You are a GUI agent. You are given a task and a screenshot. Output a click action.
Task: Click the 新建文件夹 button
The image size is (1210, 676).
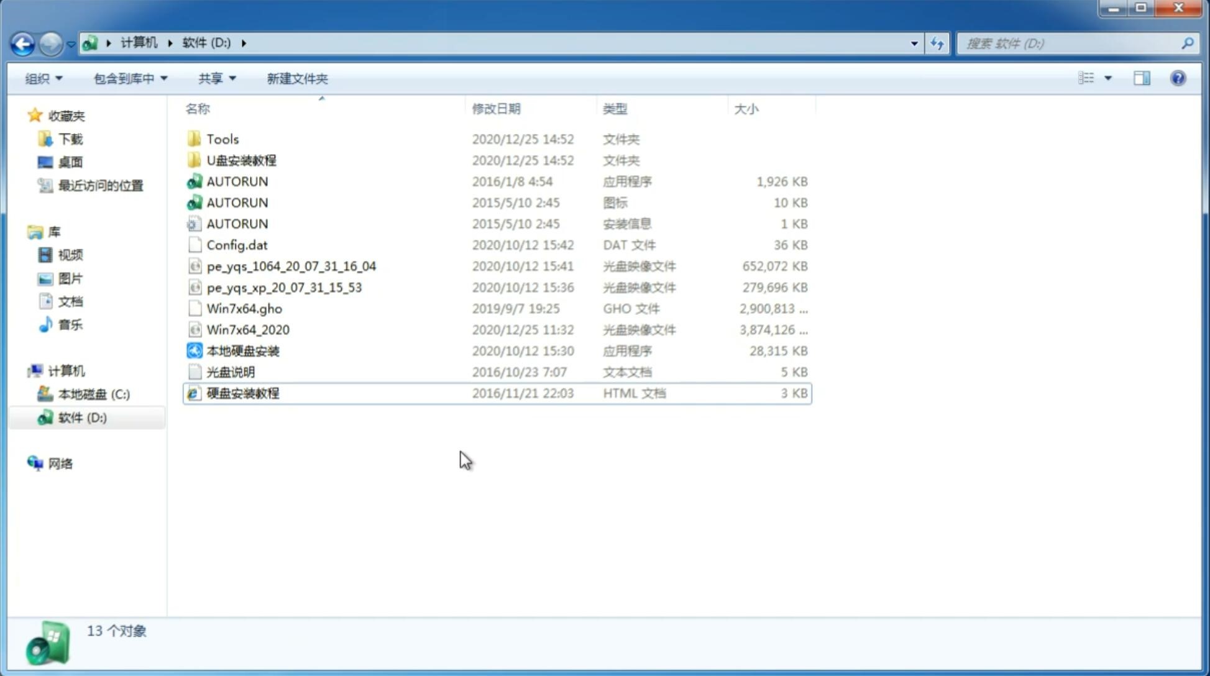click(x=296, y=78)
